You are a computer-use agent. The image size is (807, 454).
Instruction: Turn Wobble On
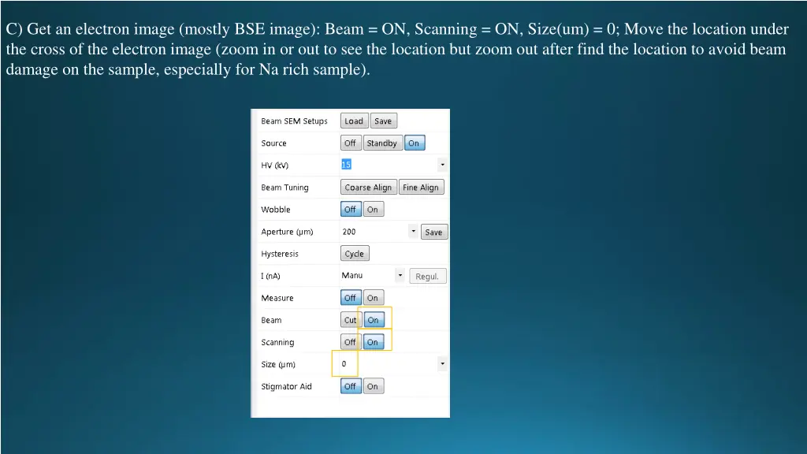tap(373, 210)
